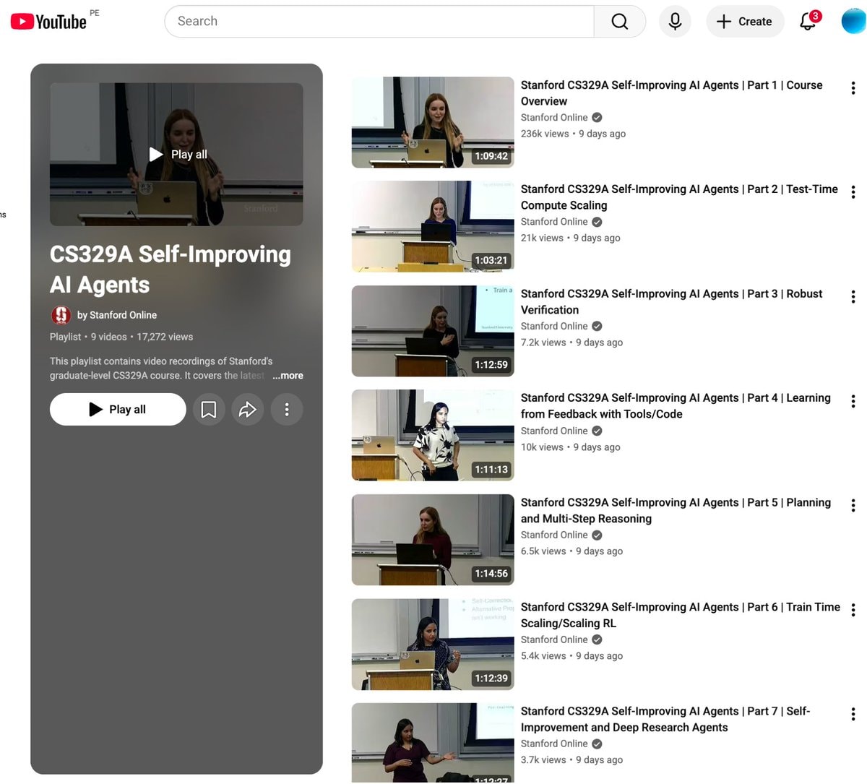The width and height of the screenshot is (867, 784).
Task: Expand the playlist description with ...more
Action: click(288, 376)
